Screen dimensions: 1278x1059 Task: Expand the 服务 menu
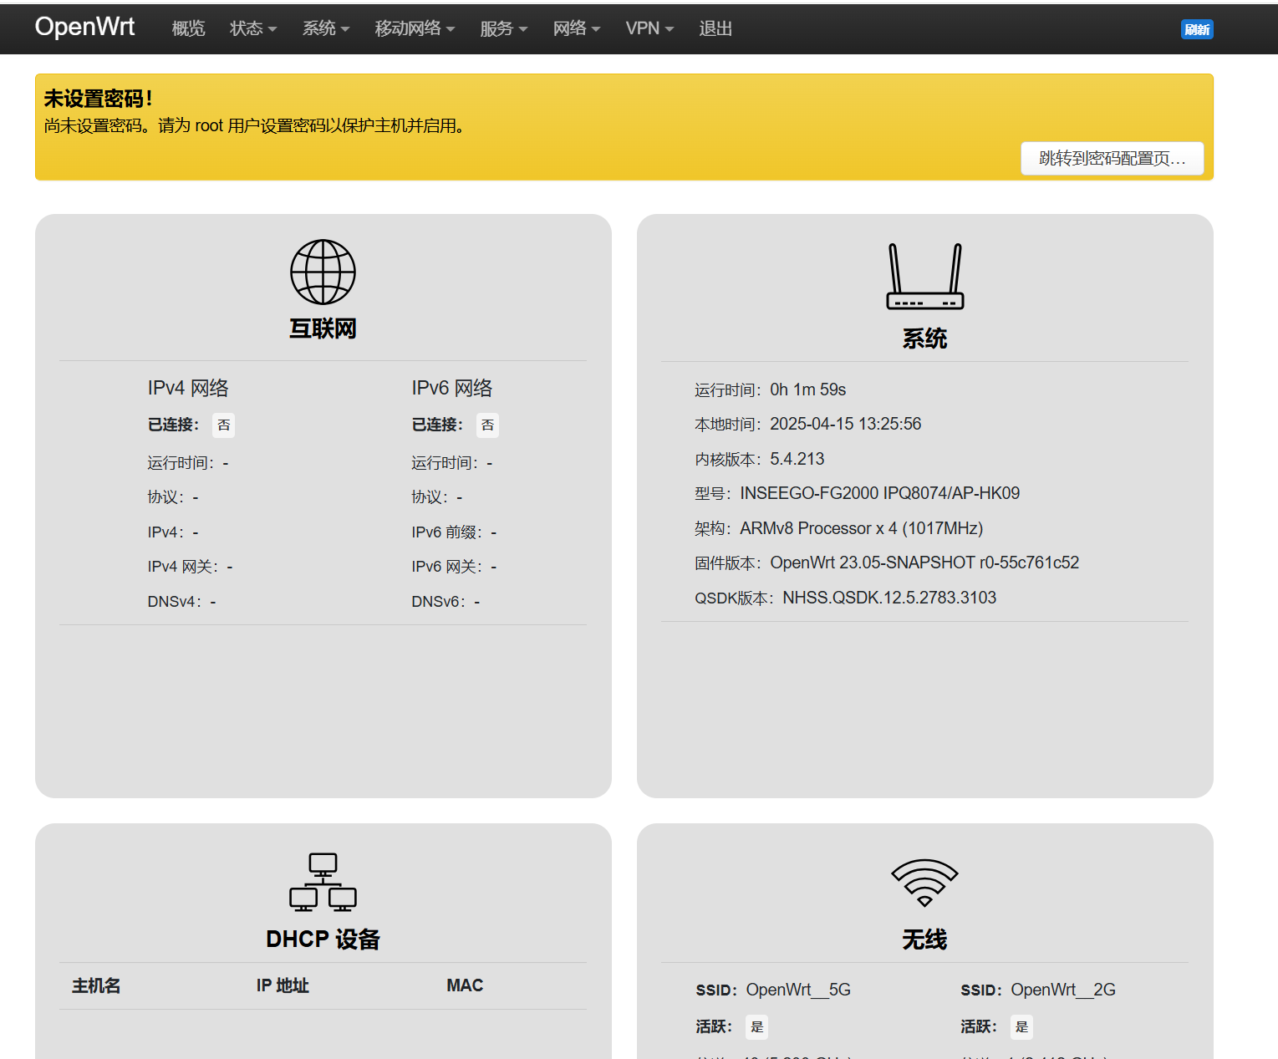pos(503,28)
